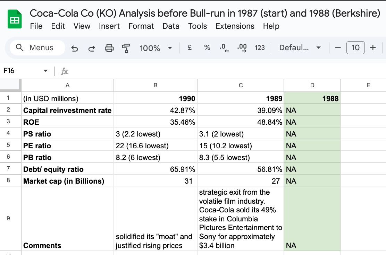This screenshot has width=386, height=255.
Task: Open the Format menu
Action: [141, 26]
